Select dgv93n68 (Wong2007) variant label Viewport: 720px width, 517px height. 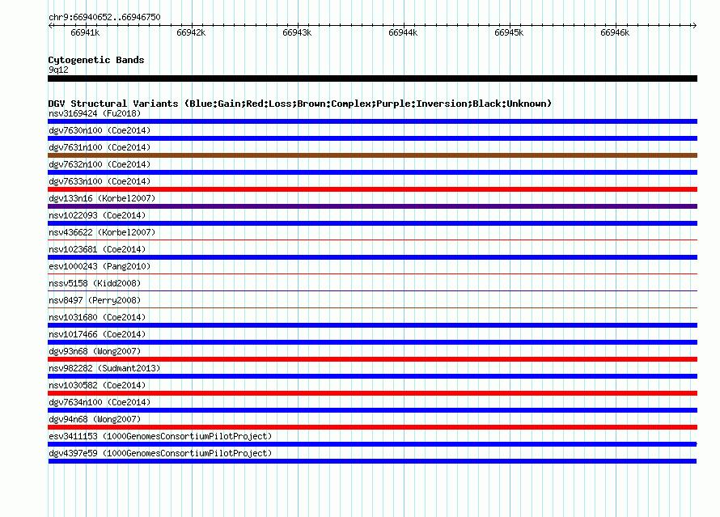(x=95, y=351)
